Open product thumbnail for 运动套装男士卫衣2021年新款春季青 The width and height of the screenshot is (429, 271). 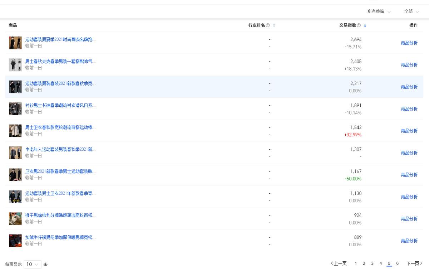click(15, 197)
